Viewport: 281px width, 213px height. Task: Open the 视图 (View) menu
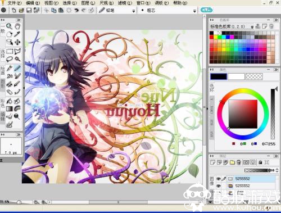51,3
